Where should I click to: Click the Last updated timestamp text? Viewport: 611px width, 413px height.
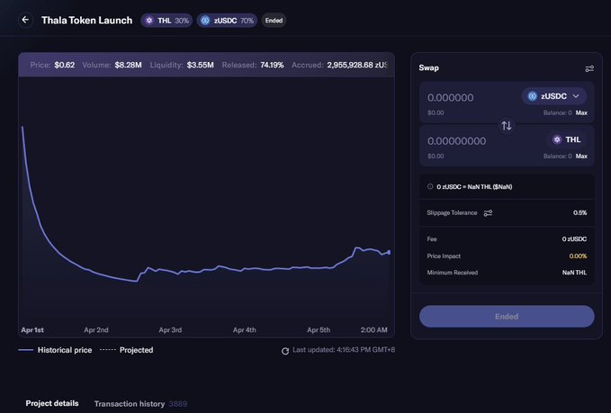344,350
